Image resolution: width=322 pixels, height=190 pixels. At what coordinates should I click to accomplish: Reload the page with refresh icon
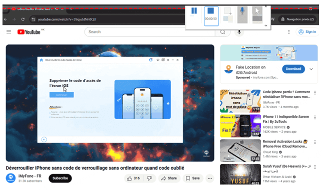(x=23, y=19)
